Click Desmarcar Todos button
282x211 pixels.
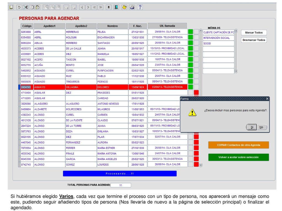(x=254, y=40)
